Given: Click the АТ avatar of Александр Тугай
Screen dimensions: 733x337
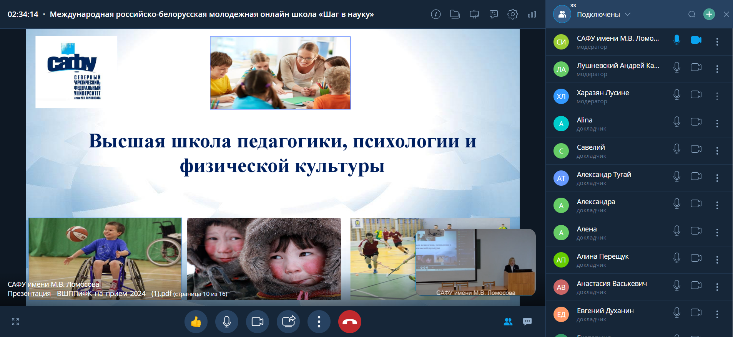Looking at the screenshot, I should click(561, 178).
